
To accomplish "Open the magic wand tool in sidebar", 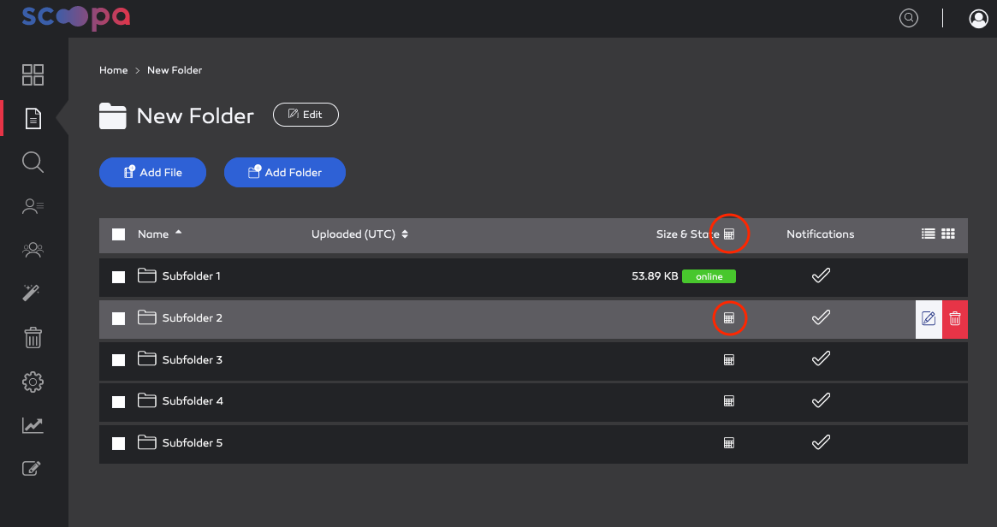I will click(31, 293).
